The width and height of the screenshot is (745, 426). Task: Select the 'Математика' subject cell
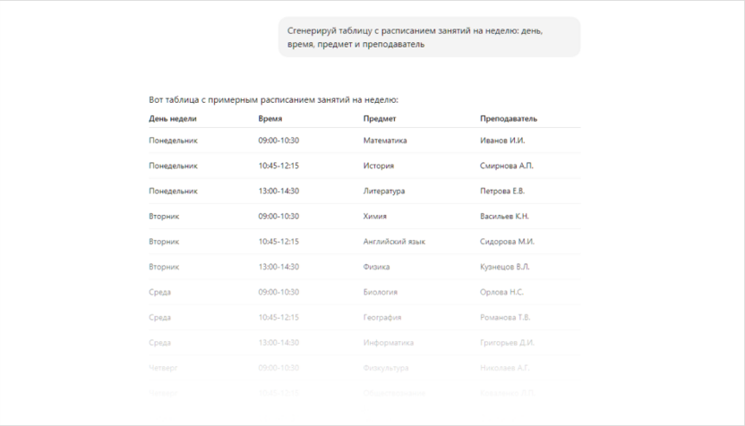coord(385,141)
